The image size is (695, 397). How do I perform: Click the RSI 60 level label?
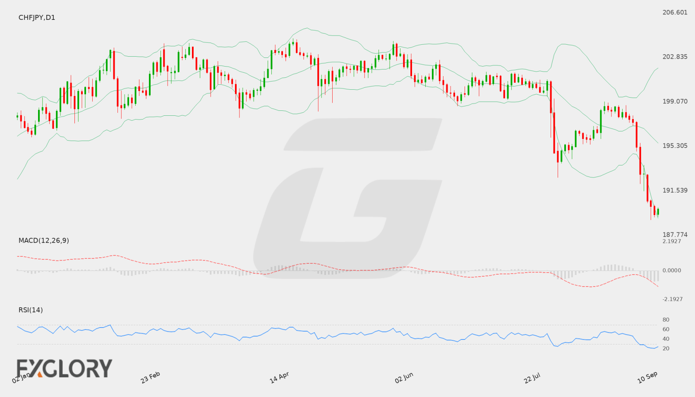666,329
